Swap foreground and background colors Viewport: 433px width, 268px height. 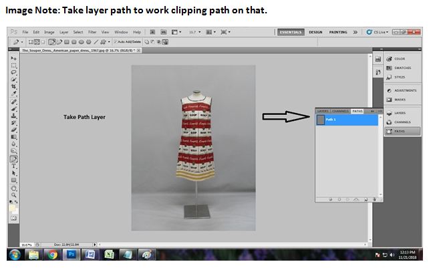click(16, 202)
